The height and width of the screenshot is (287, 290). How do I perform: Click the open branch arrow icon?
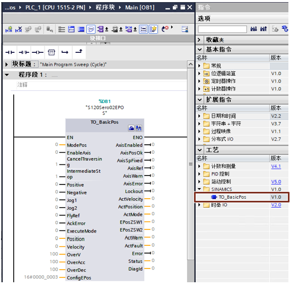pyautogui.click(x=65, y=52)
